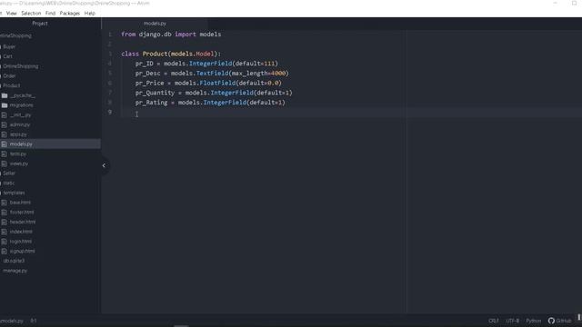
Task: Expand the Order folder
Action: [9, 76]
